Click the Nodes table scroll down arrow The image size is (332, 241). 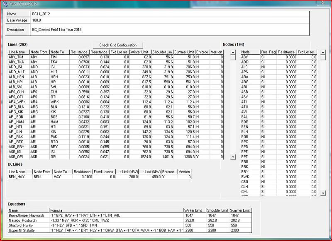(x=323, y=193)
